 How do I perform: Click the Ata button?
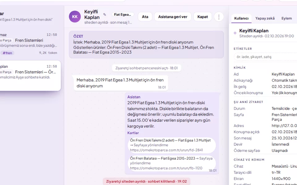[x=145, y=17]
